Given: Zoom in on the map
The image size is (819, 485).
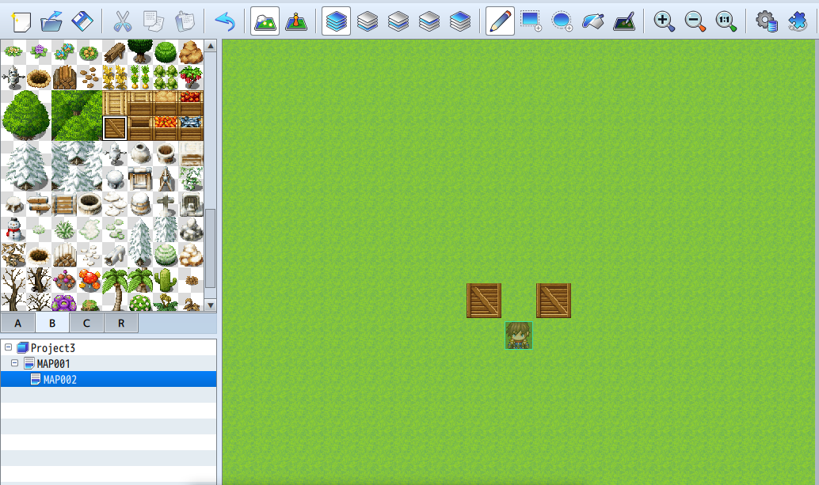Looking at the screenshot, I should click(664, 21).
